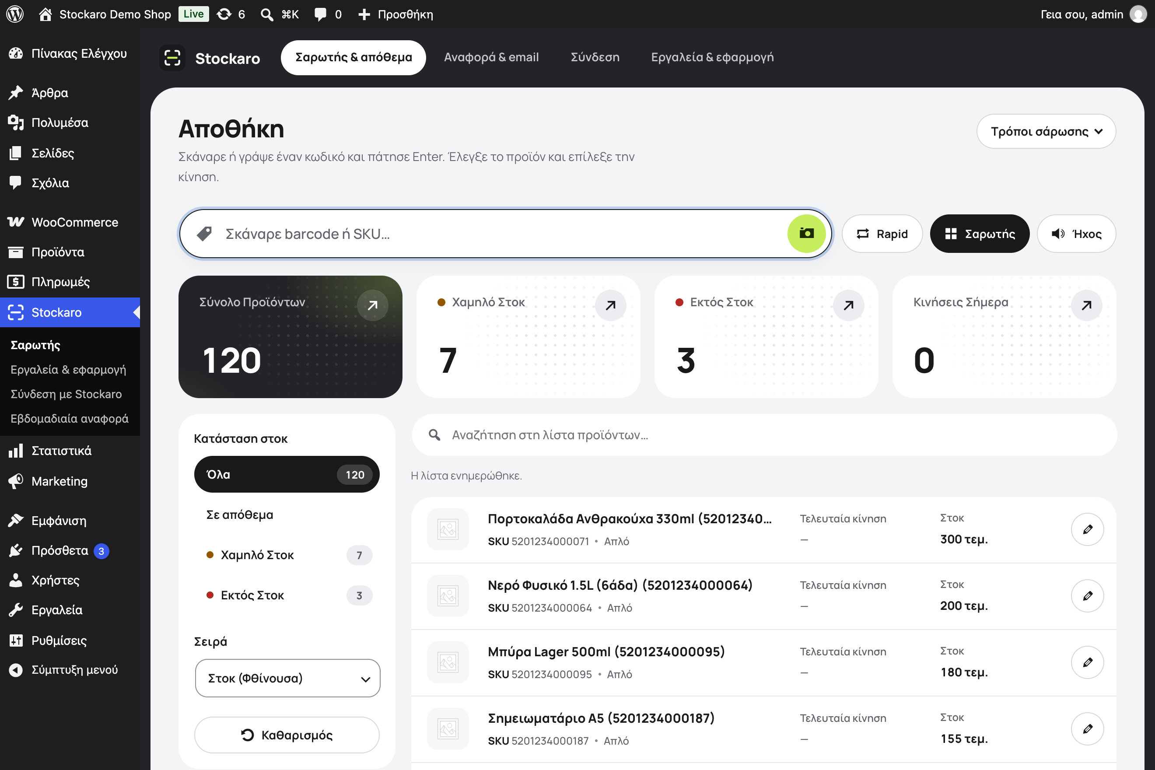
Task: Click the product list search field
Action: click(764, 435)
